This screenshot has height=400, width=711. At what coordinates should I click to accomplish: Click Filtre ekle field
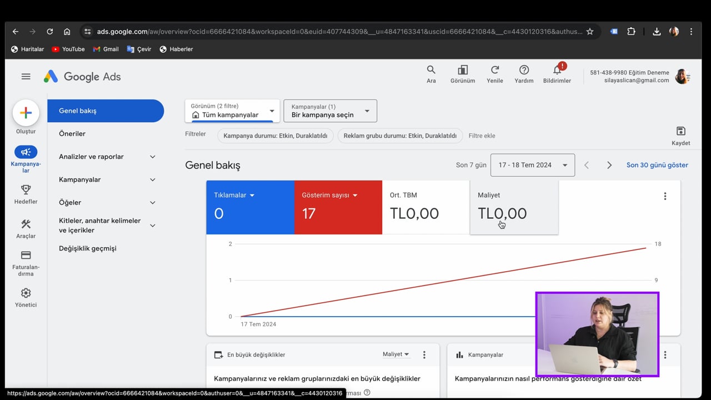pyautogui.click(x=482, y=136)
